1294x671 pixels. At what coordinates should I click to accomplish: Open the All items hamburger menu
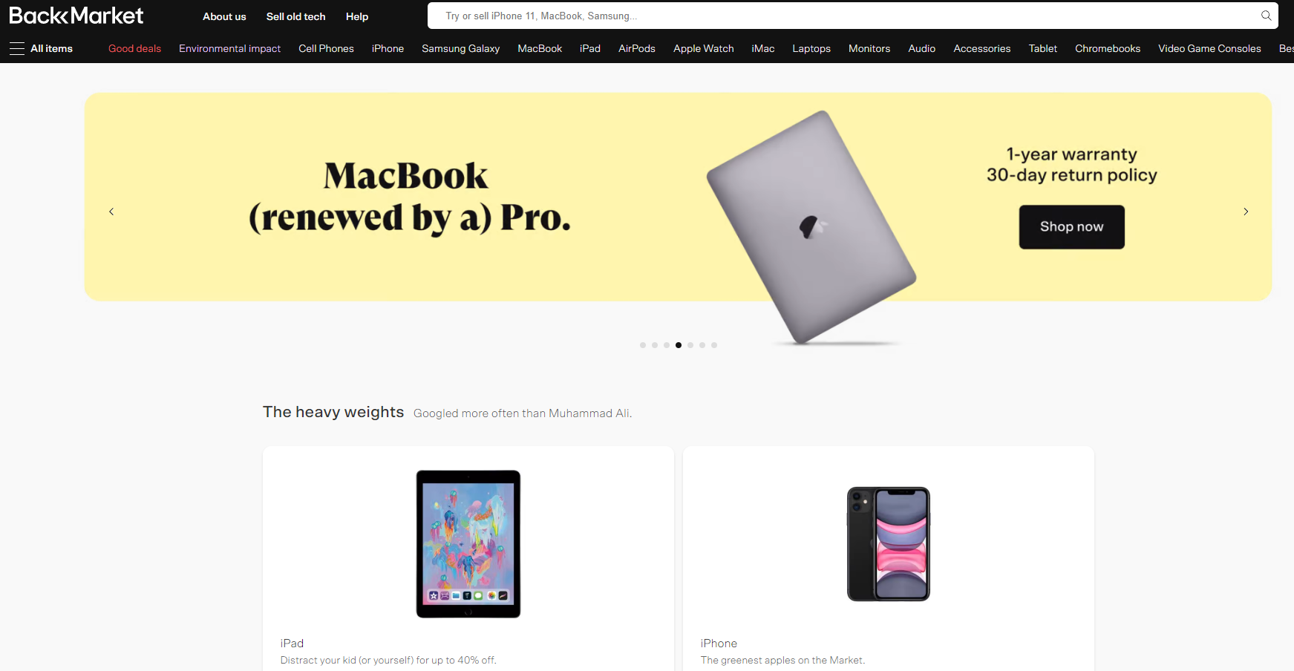point(41,48)
